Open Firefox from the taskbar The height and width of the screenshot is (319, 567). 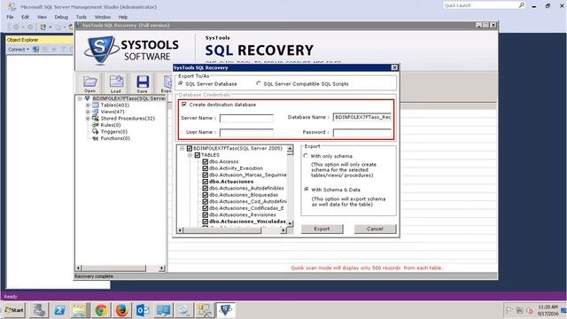[x=122, y=310]
